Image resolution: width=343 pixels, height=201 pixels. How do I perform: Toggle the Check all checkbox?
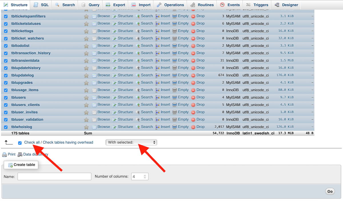pos(20,143)
